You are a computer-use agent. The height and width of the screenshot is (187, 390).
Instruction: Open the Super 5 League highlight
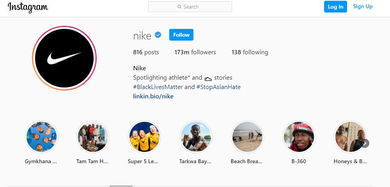tap(144, 137)
